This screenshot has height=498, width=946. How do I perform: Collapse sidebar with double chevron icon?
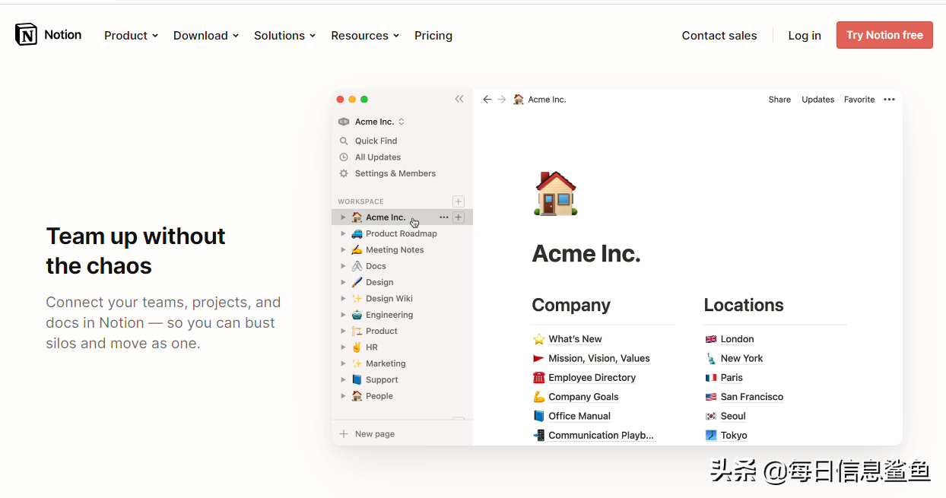459,100
